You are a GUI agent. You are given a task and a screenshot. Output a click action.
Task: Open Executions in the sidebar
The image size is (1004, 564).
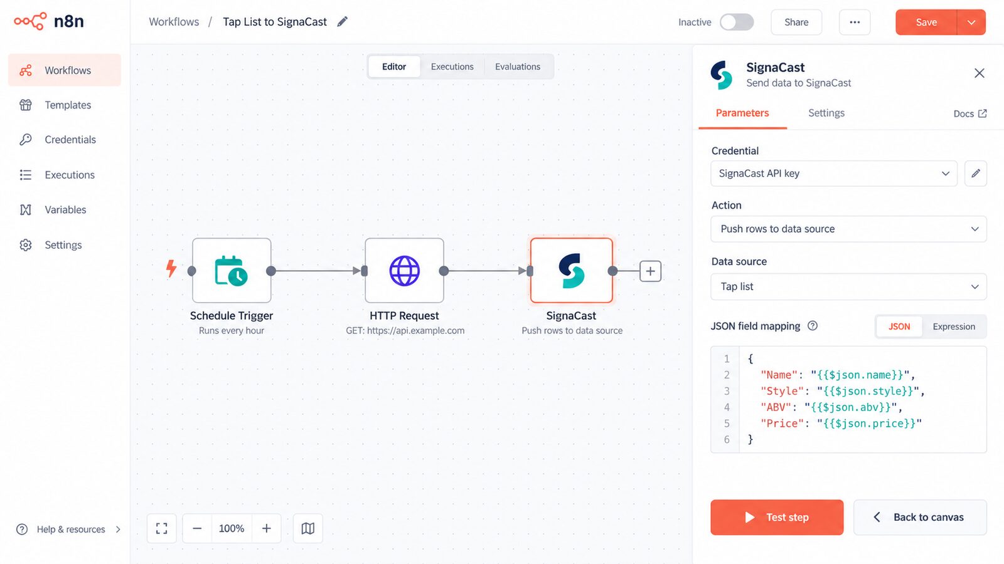pos(65,175)
